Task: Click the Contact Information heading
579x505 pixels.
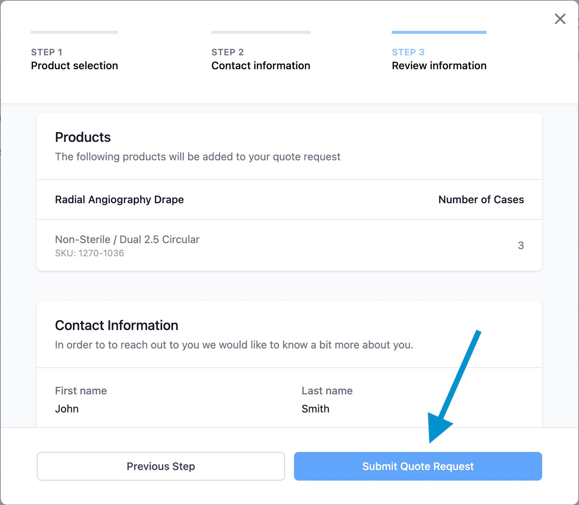Action: coord(116,325)
